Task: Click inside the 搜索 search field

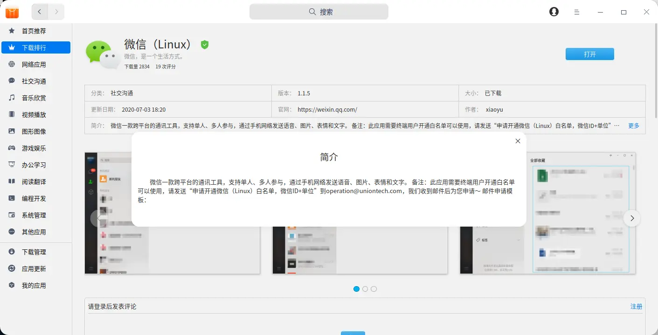Action: point(319,11)
